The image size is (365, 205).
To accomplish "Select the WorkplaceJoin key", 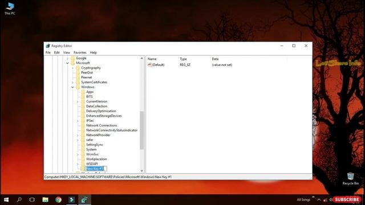I will click(x=96, y=159).
